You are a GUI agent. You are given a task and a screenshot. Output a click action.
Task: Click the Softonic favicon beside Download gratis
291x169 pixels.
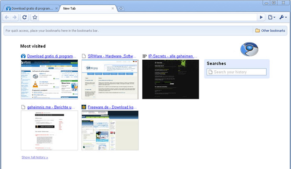click(x=23, y=56)
